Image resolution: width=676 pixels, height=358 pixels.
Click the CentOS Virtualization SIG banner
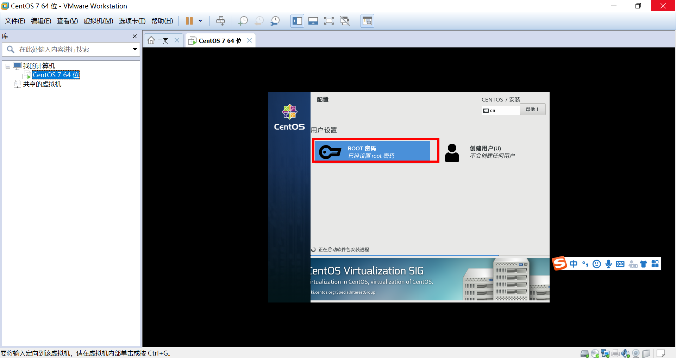[x=430, y=280]
